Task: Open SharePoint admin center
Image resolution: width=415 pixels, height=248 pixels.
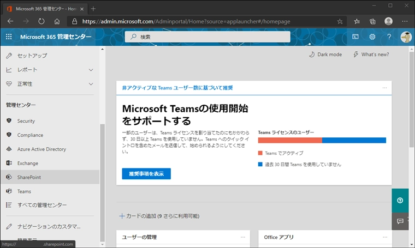Action: point(50,177)
